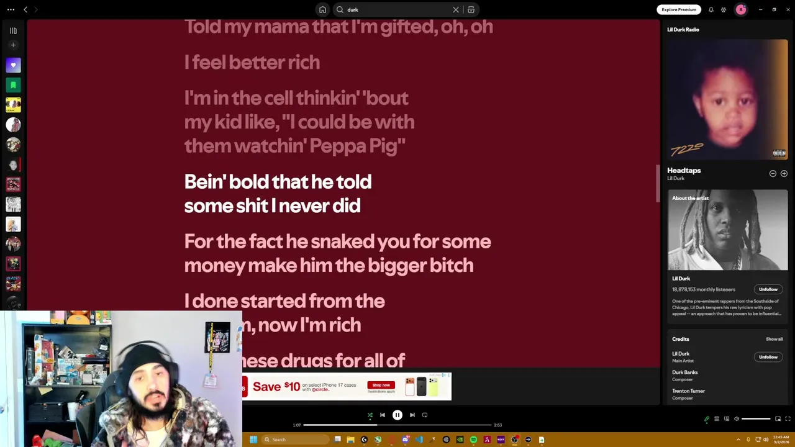Go to the Spotify Home icon

click(322, 9)
